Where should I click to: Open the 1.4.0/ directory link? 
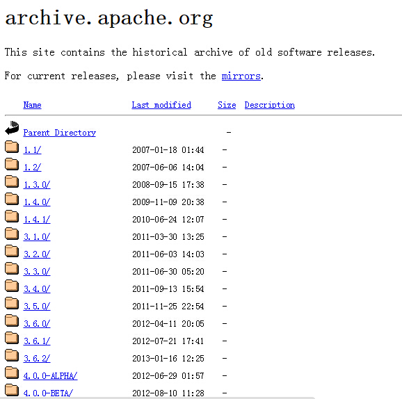[x=37, y=202]
